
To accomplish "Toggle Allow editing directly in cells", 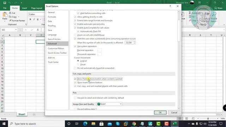I will point(75,17).
